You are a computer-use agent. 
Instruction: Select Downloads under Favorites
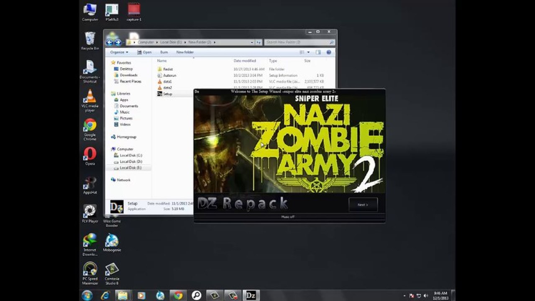128,75
